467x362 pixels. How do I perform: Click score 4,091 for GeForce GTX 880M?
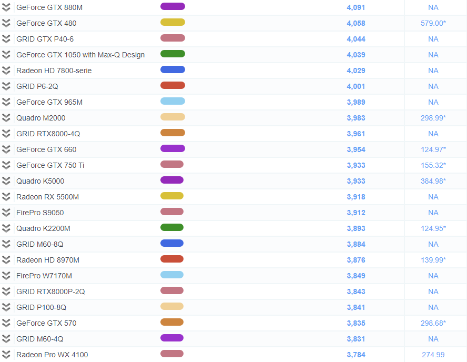click(x=356, y=7)
